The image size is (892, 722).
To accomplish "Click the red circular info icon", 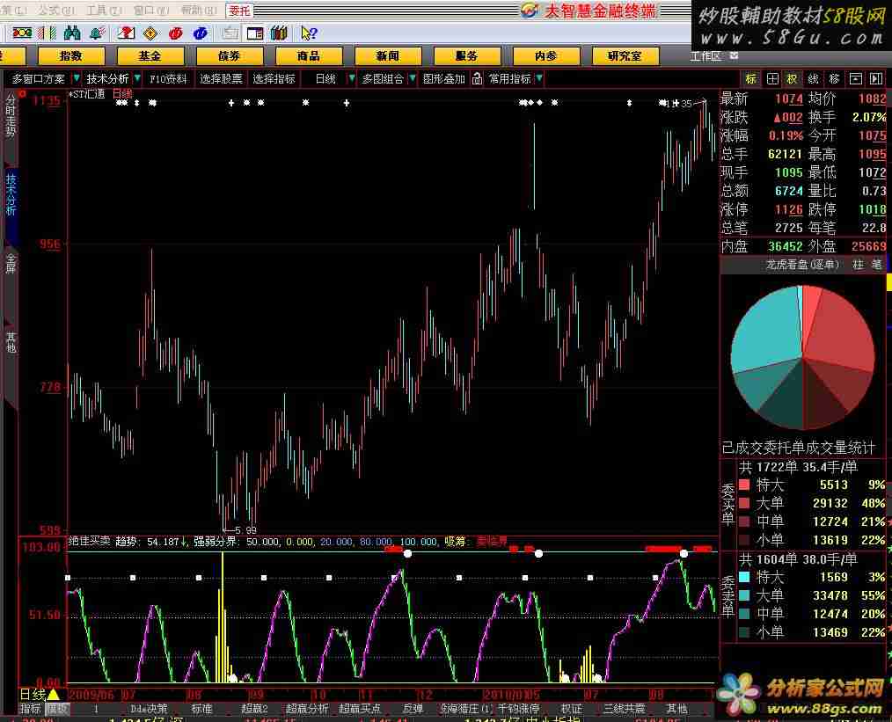I will (175, 33).
